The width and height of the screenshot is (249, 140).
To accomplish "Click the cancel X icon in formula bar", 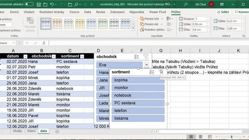I will (27, 43).
